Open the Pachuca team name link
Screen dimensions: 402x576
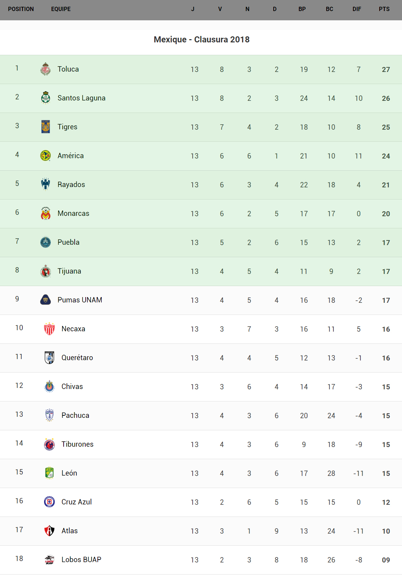coord(75,415)
